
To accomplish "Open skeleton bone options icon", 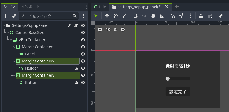I will pos(221,16).
